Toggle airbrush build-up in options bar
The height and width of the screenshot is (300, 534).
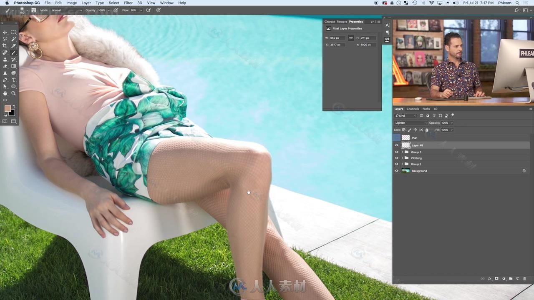[149, 10]
